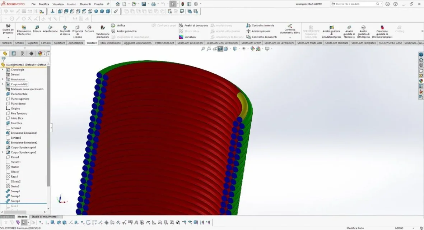Expand Corpo-Sposta/copia2 feature node
The image size is (424, 230).
3,152
